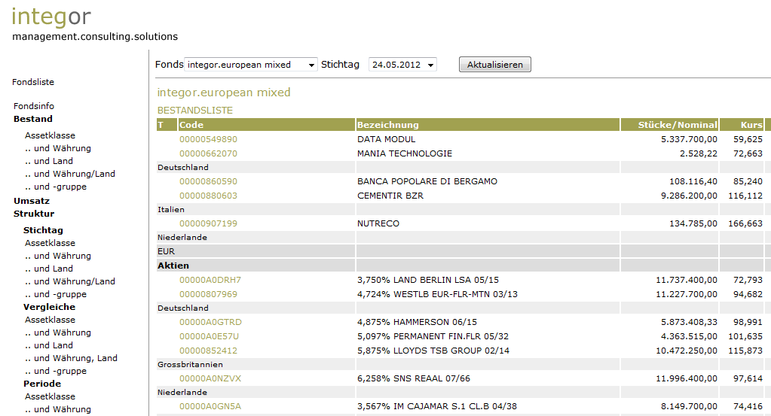Open '.. und -gruppe' under Struktur Stichtag

tap(56, 294)
